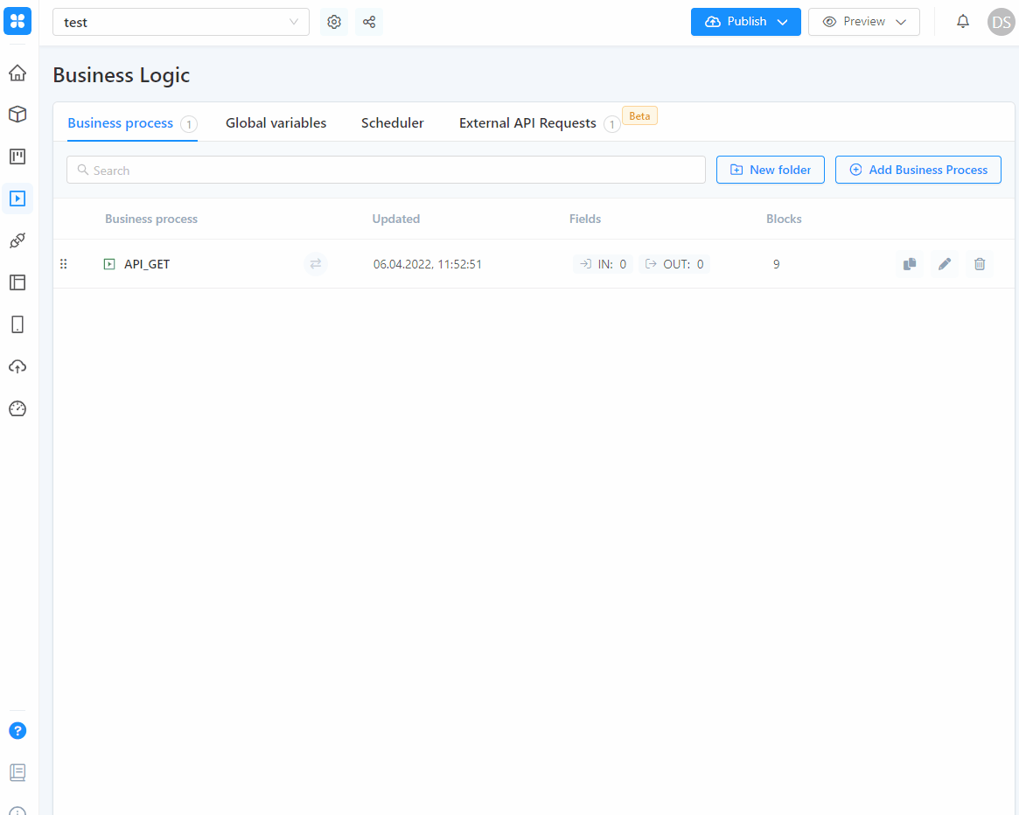
Task: Click Add Business Process button
Action: pyautogui.click(x=918, y=170)
